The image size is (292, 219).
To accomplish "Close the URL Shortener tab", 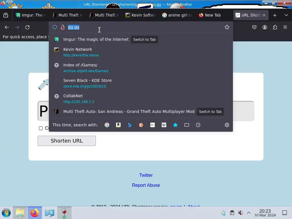I will click(x=264, y=15).
